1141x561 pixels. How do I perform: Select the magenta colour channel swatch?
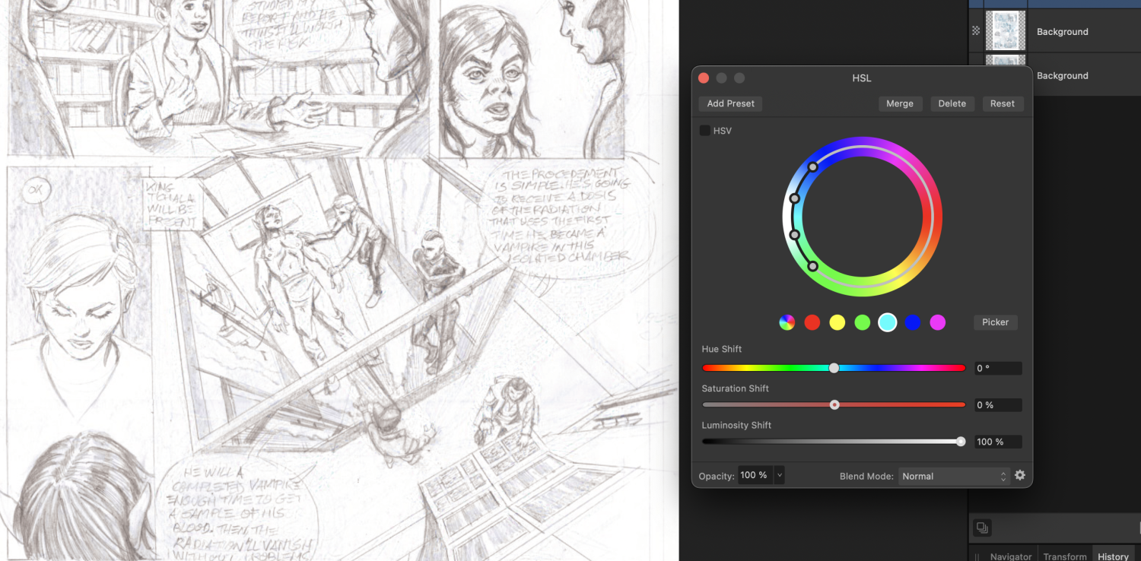click(938, 322)
